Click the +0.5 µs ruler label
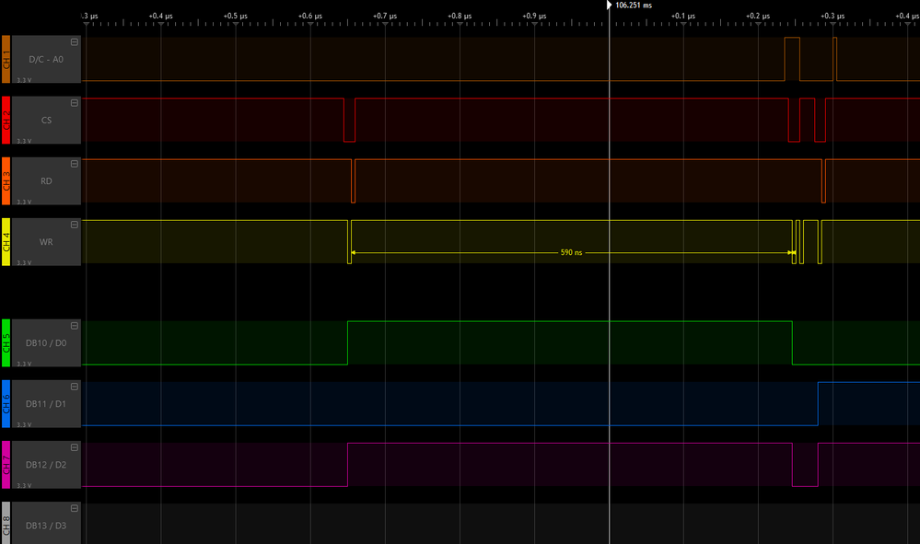Screen dimensions: 920x544 click(x=235, y=16)
